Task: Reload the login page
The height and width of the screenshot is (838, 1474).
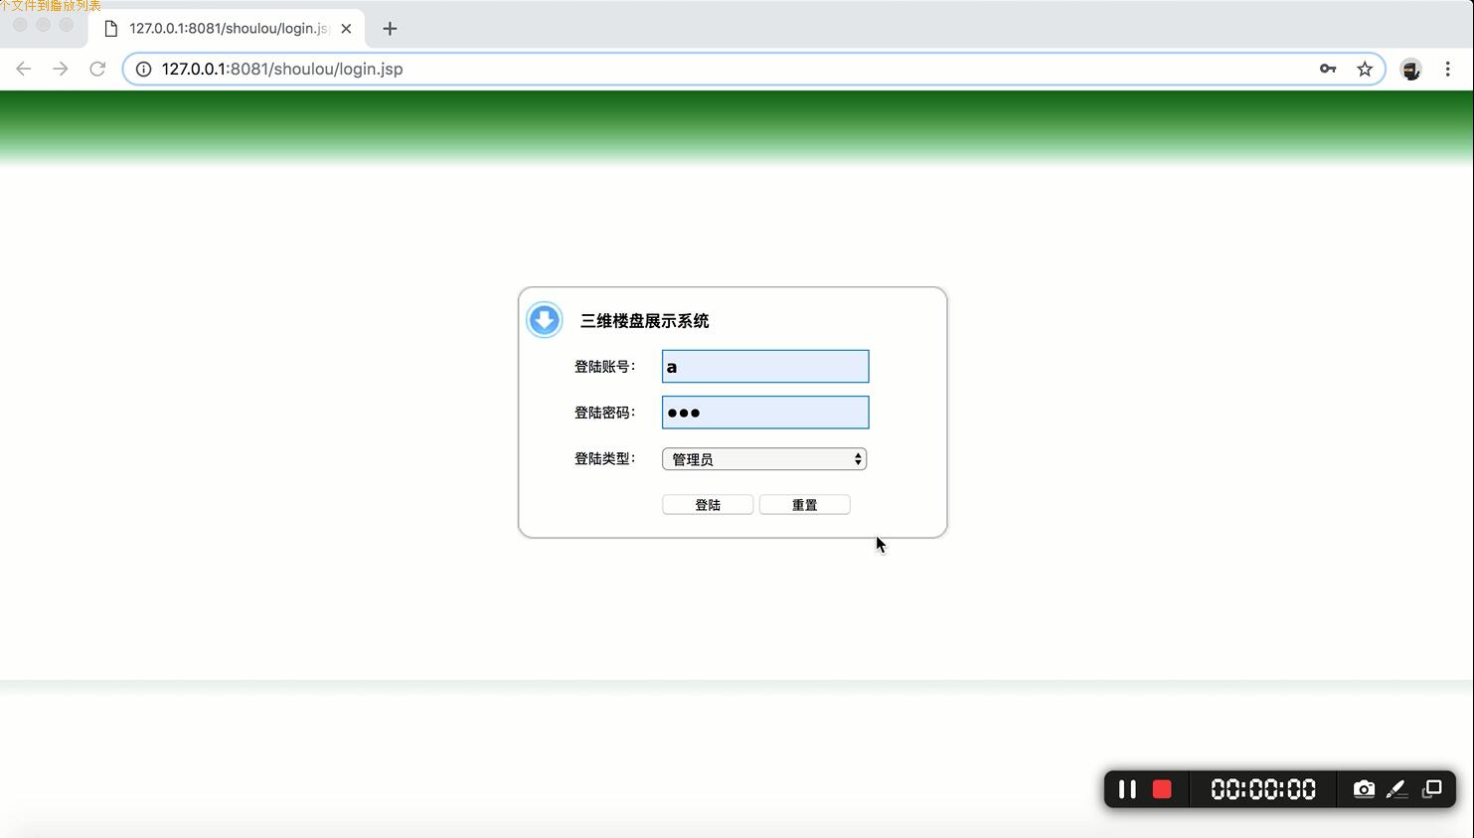Action: [x=97, y=69]
